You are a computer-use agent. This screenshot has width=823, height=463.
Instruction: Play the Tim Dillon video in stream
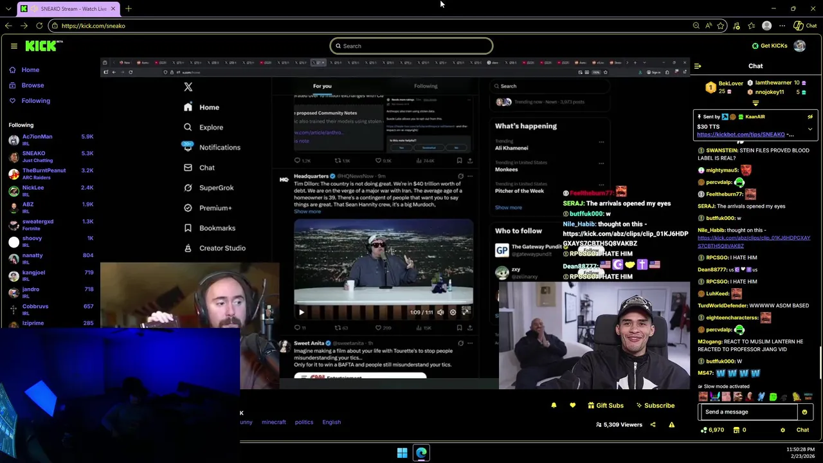pos(302,313)
